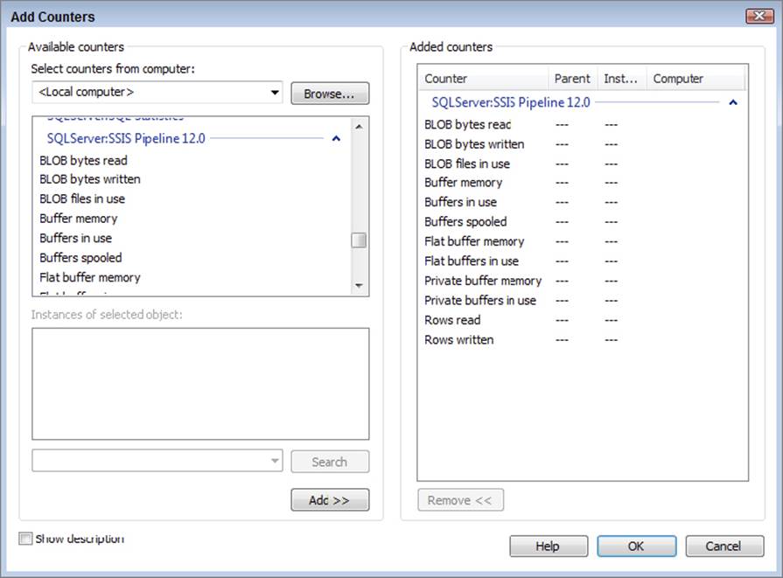This screenshot has height=578, width=783.
Task: Select Buffers spooled in Available counters
Action: [x=80, y=258]
